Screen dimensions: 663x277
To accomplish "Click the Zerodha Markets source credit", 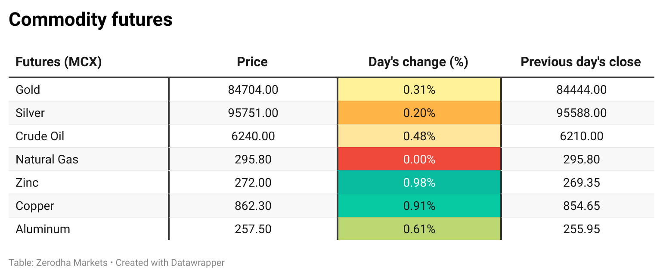I will click(58, 262).
